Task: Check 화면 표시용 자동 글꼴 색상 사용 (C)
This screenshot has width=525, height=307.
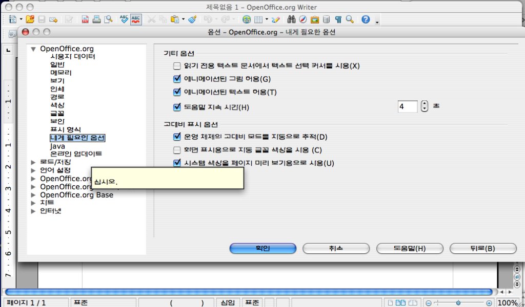Action: pyautogui.click(x=177, y=150)
